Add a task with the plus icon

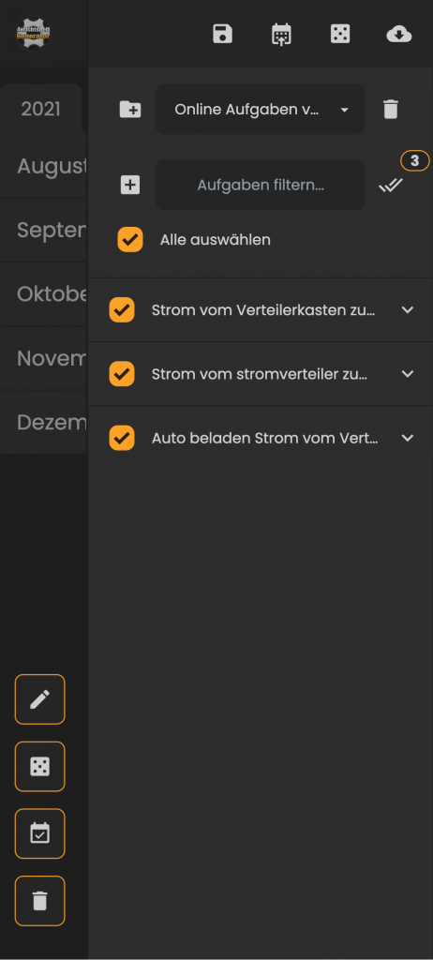pos(130,185)
